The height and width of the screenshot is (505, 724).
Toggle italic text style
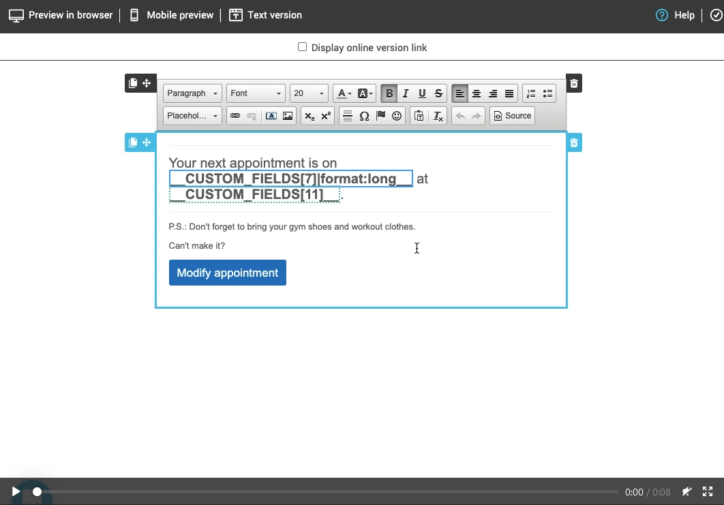click(x=406, y=93)
